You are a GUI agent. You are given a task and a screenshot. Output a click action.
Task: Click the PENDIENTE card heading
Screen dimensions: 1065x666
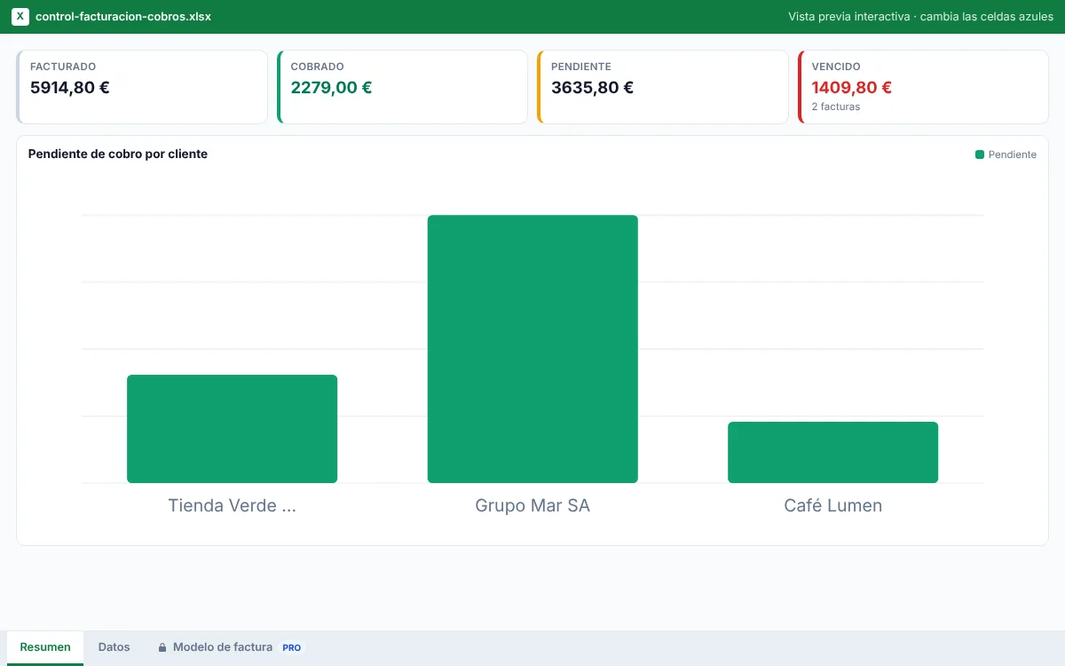point(581,67)
